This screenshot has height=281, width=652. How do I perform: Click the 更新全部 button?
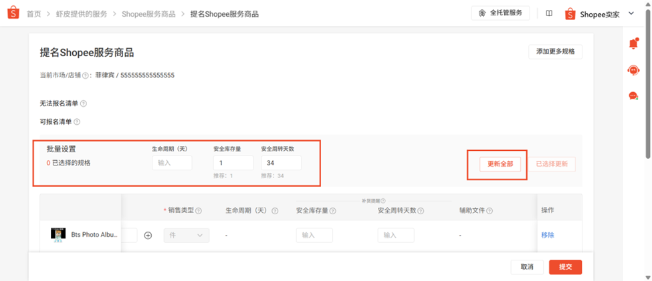500,164
